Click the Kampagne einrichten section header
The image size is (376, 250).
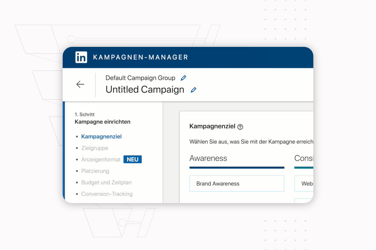[102, 122]
